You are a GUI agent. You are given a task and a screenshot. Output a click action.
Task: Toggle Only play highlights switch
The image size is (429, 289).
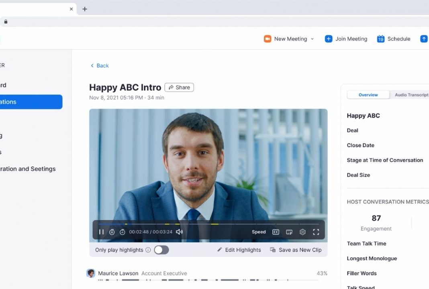161,250
